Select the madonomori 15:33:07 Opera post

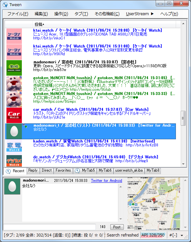pyautogui.click(x=91, y=68)
